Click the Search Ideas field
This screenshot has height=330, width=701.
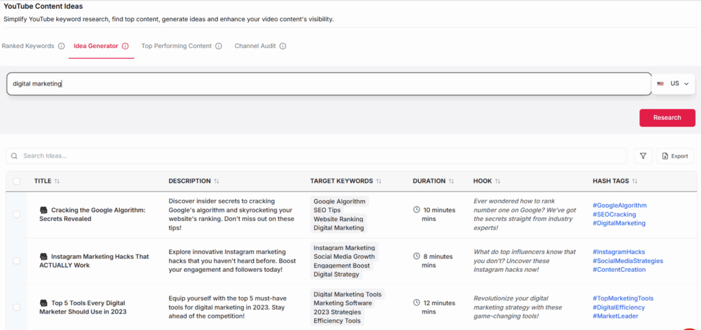(x=316, y=156)
